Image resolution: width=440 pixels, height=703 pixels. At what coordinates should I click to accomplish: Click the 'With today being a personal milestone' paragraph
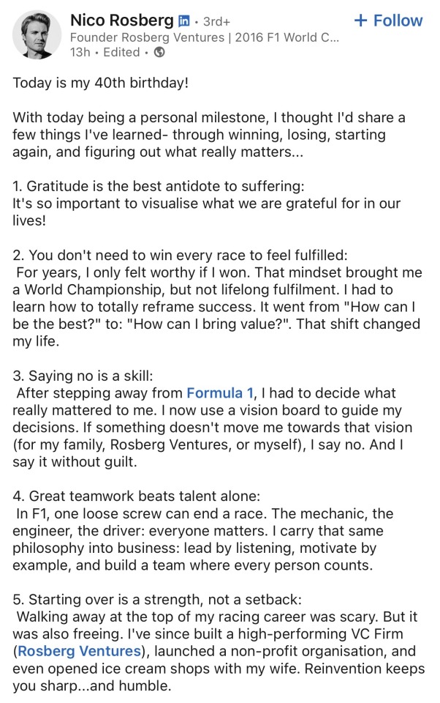[209, 135]
